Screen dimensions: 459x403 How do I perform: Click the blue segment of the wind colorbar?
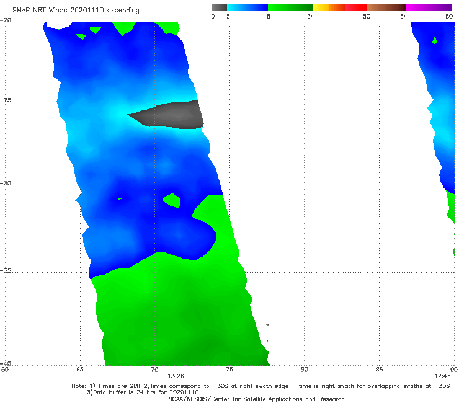point(247,7)
